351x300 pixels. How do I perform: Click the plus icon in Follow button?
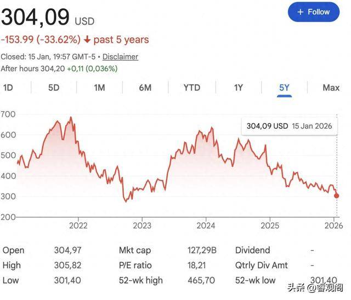click(x=300, y=12)
